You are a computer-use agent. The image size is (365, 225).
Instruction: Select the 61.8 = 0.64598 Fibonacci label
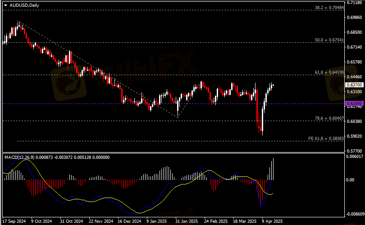tap(329, 72)
